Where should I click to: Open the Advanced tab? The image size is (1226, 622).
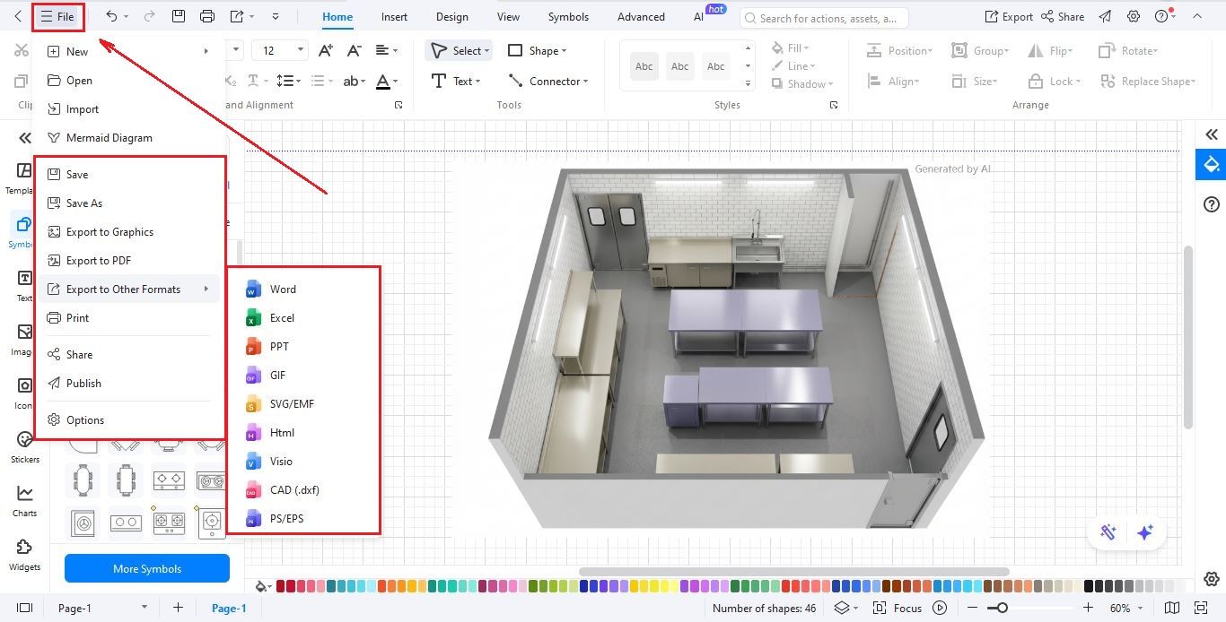641,16
